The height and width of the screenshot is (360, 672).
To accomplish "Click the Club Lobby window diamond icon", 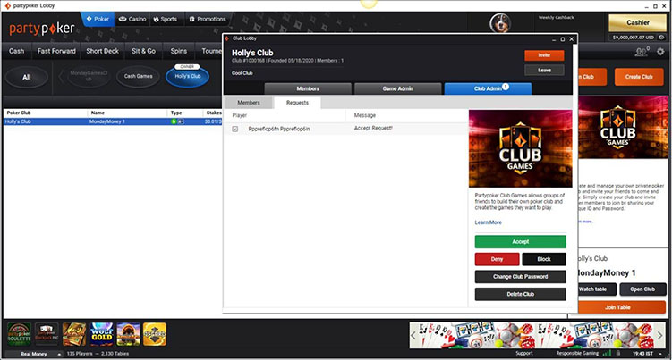I will point(227,38).
